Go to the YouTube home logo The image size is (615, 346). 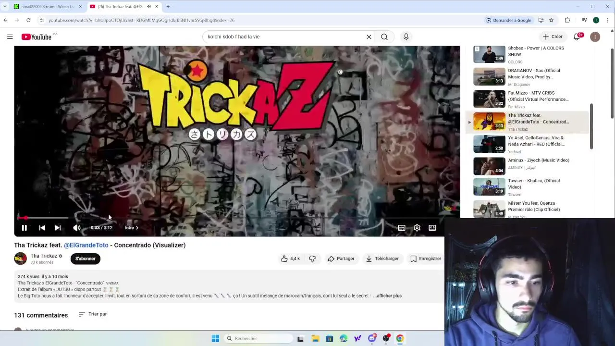point(37,37)
